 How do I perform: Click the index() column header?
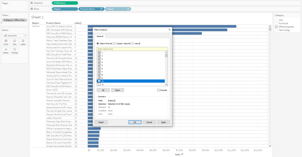[78, 23]
